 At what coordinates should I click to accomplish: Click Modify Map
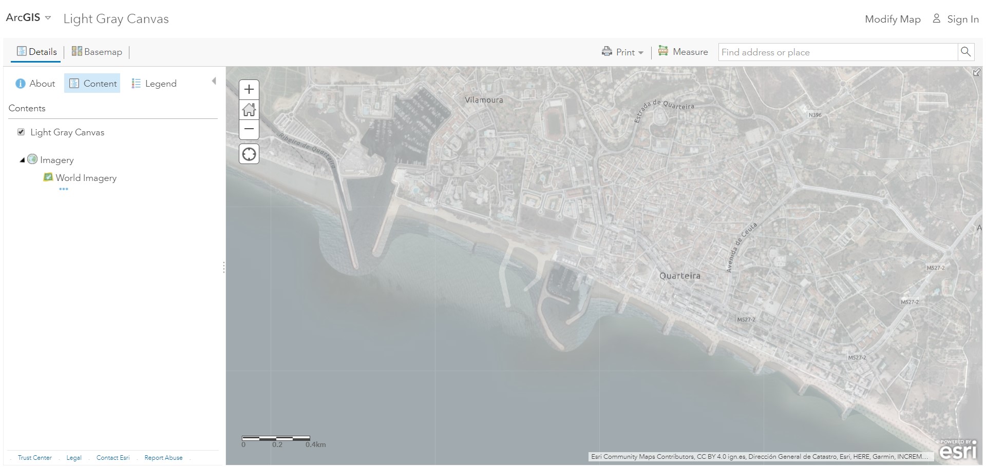(x=893, y=19)
